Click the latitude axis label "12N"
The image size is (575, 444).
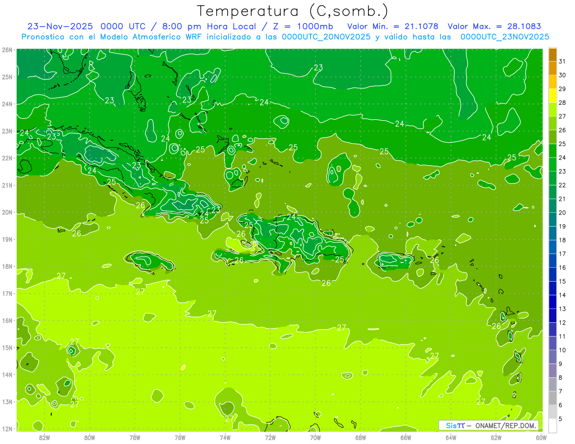pos(7,429)
